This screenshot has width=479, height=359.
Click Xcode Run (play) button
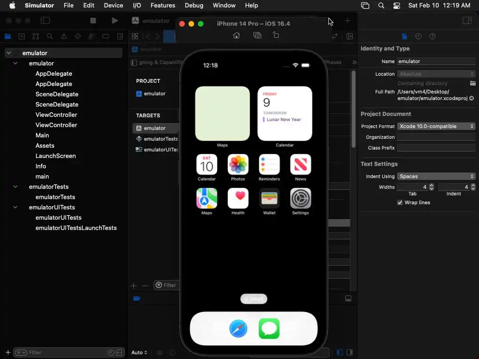coord(115,21)
